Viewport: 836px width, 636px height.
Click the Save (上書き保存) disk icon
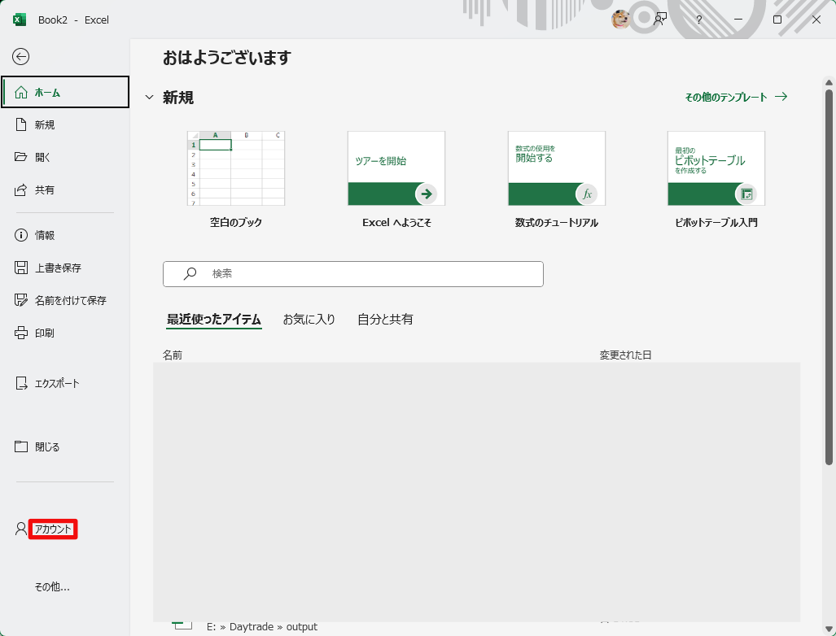(x=21, y=268)
